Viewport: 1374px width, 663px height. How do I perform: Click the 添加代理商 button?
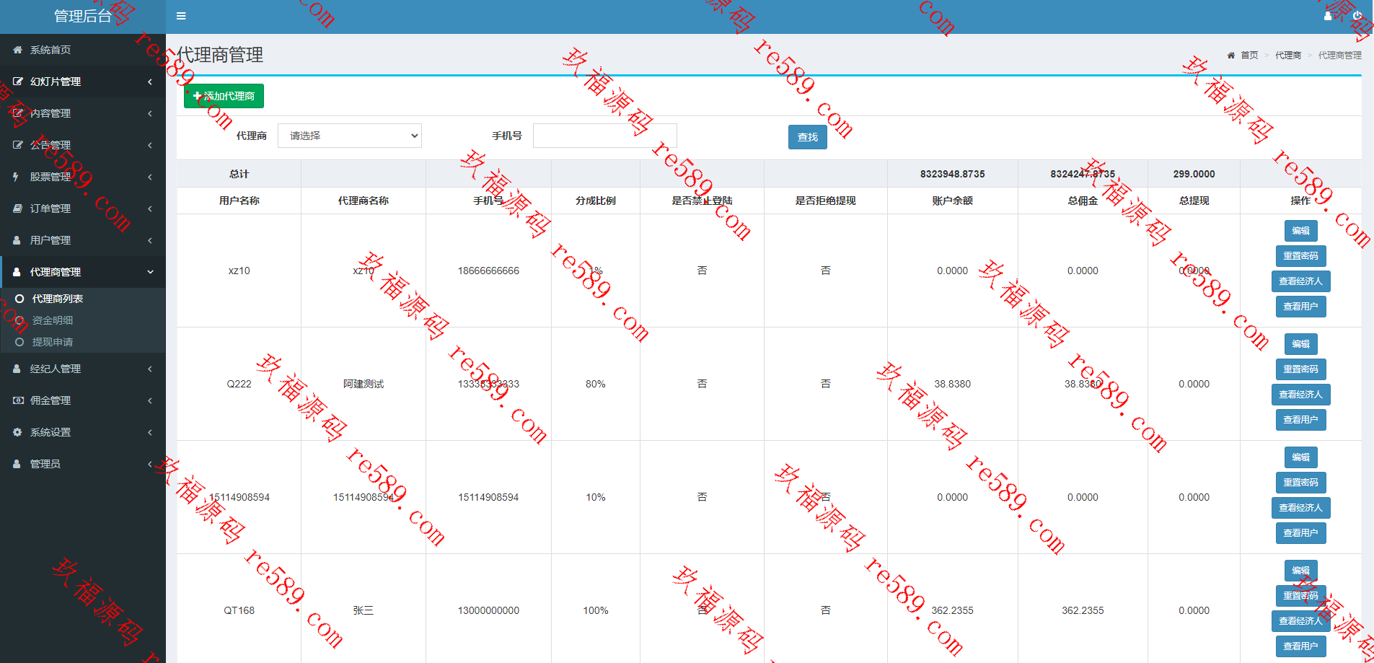coord(224,96)
